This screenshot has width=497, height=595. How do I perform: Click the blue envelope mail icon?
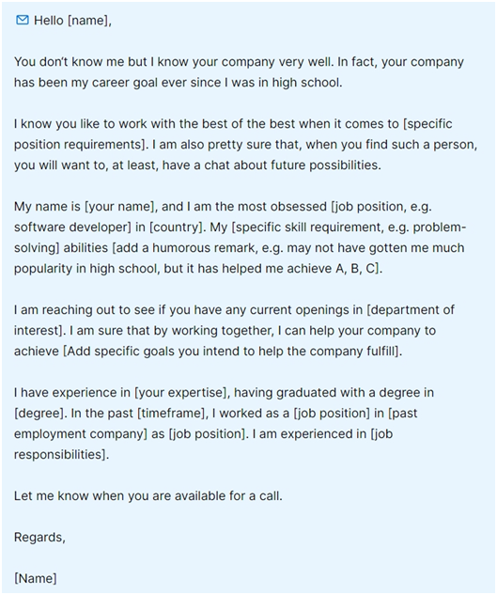coord(23,20)
